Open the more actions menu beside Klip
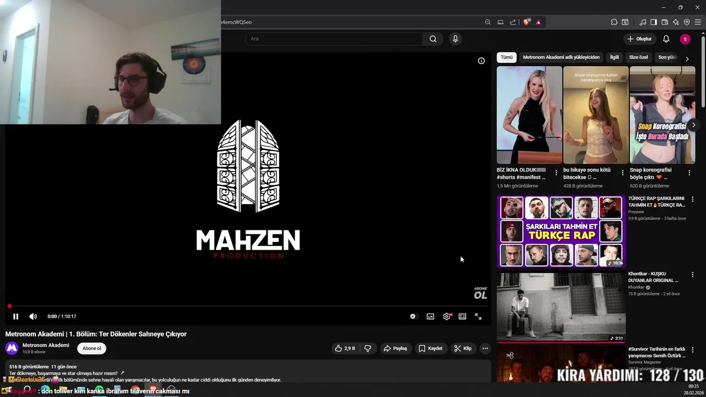The image size is (706, 397). coord(485,348)
